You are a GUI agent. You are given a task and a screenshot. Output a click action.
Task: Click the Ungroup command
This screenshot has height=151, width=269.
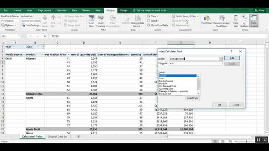[71, 21]
